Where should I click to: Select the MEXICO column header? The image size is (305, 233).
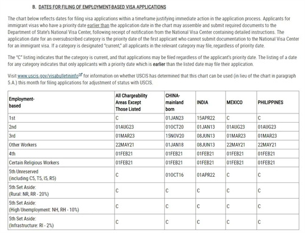click(x=234, y=102)
